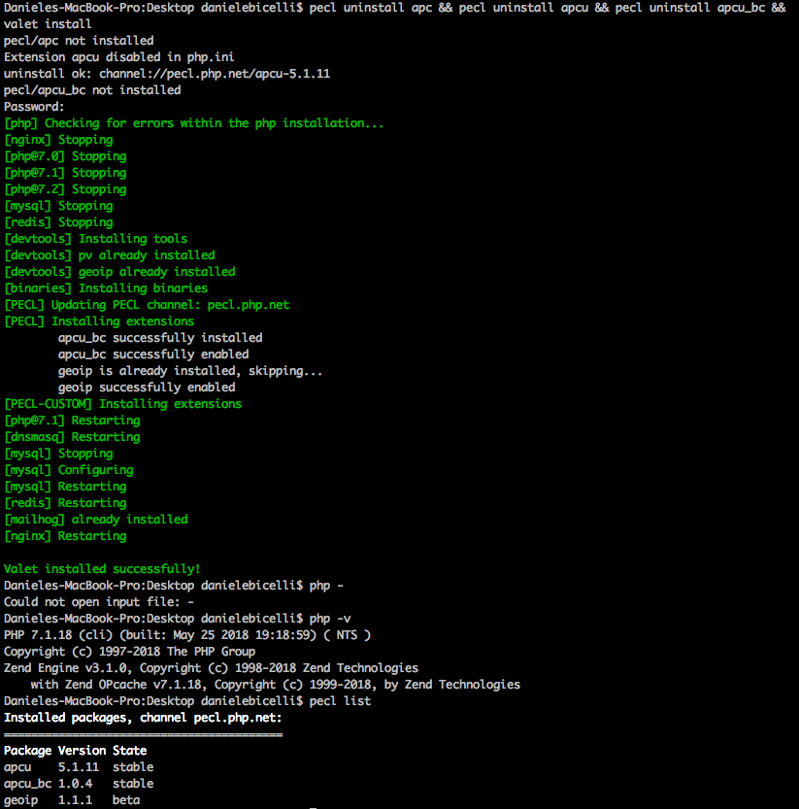Viewport: 799px width, 809px height.
Task: Click 'Valet installed successfully!' message
Action: pos(102,569)
